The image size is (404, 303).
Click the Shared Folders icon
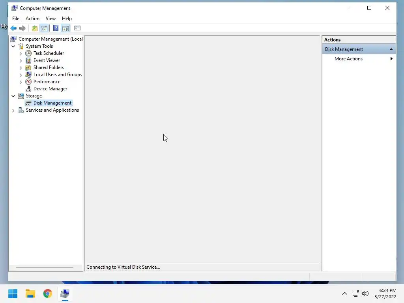(28, 67)
